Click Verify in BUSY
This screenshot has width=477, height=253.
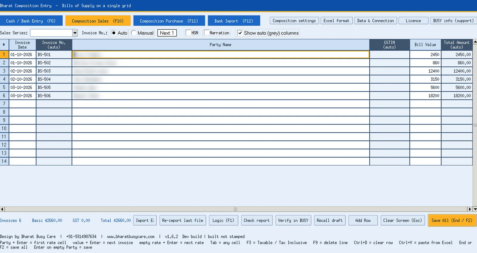[x=293, y=220]
